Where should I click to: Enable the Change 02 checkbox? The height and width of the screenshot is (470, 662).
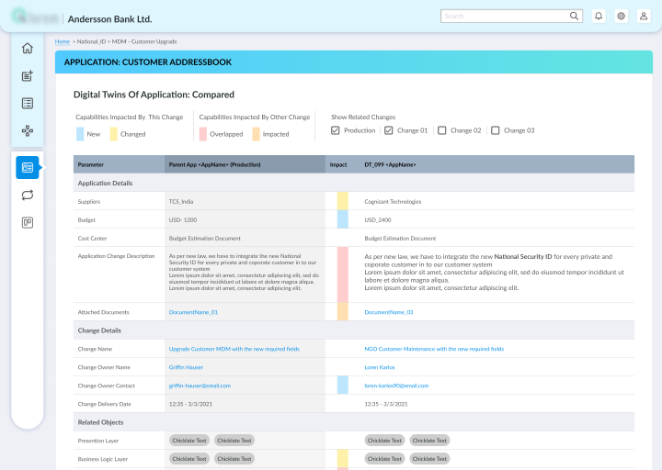[x=442, y=130]
